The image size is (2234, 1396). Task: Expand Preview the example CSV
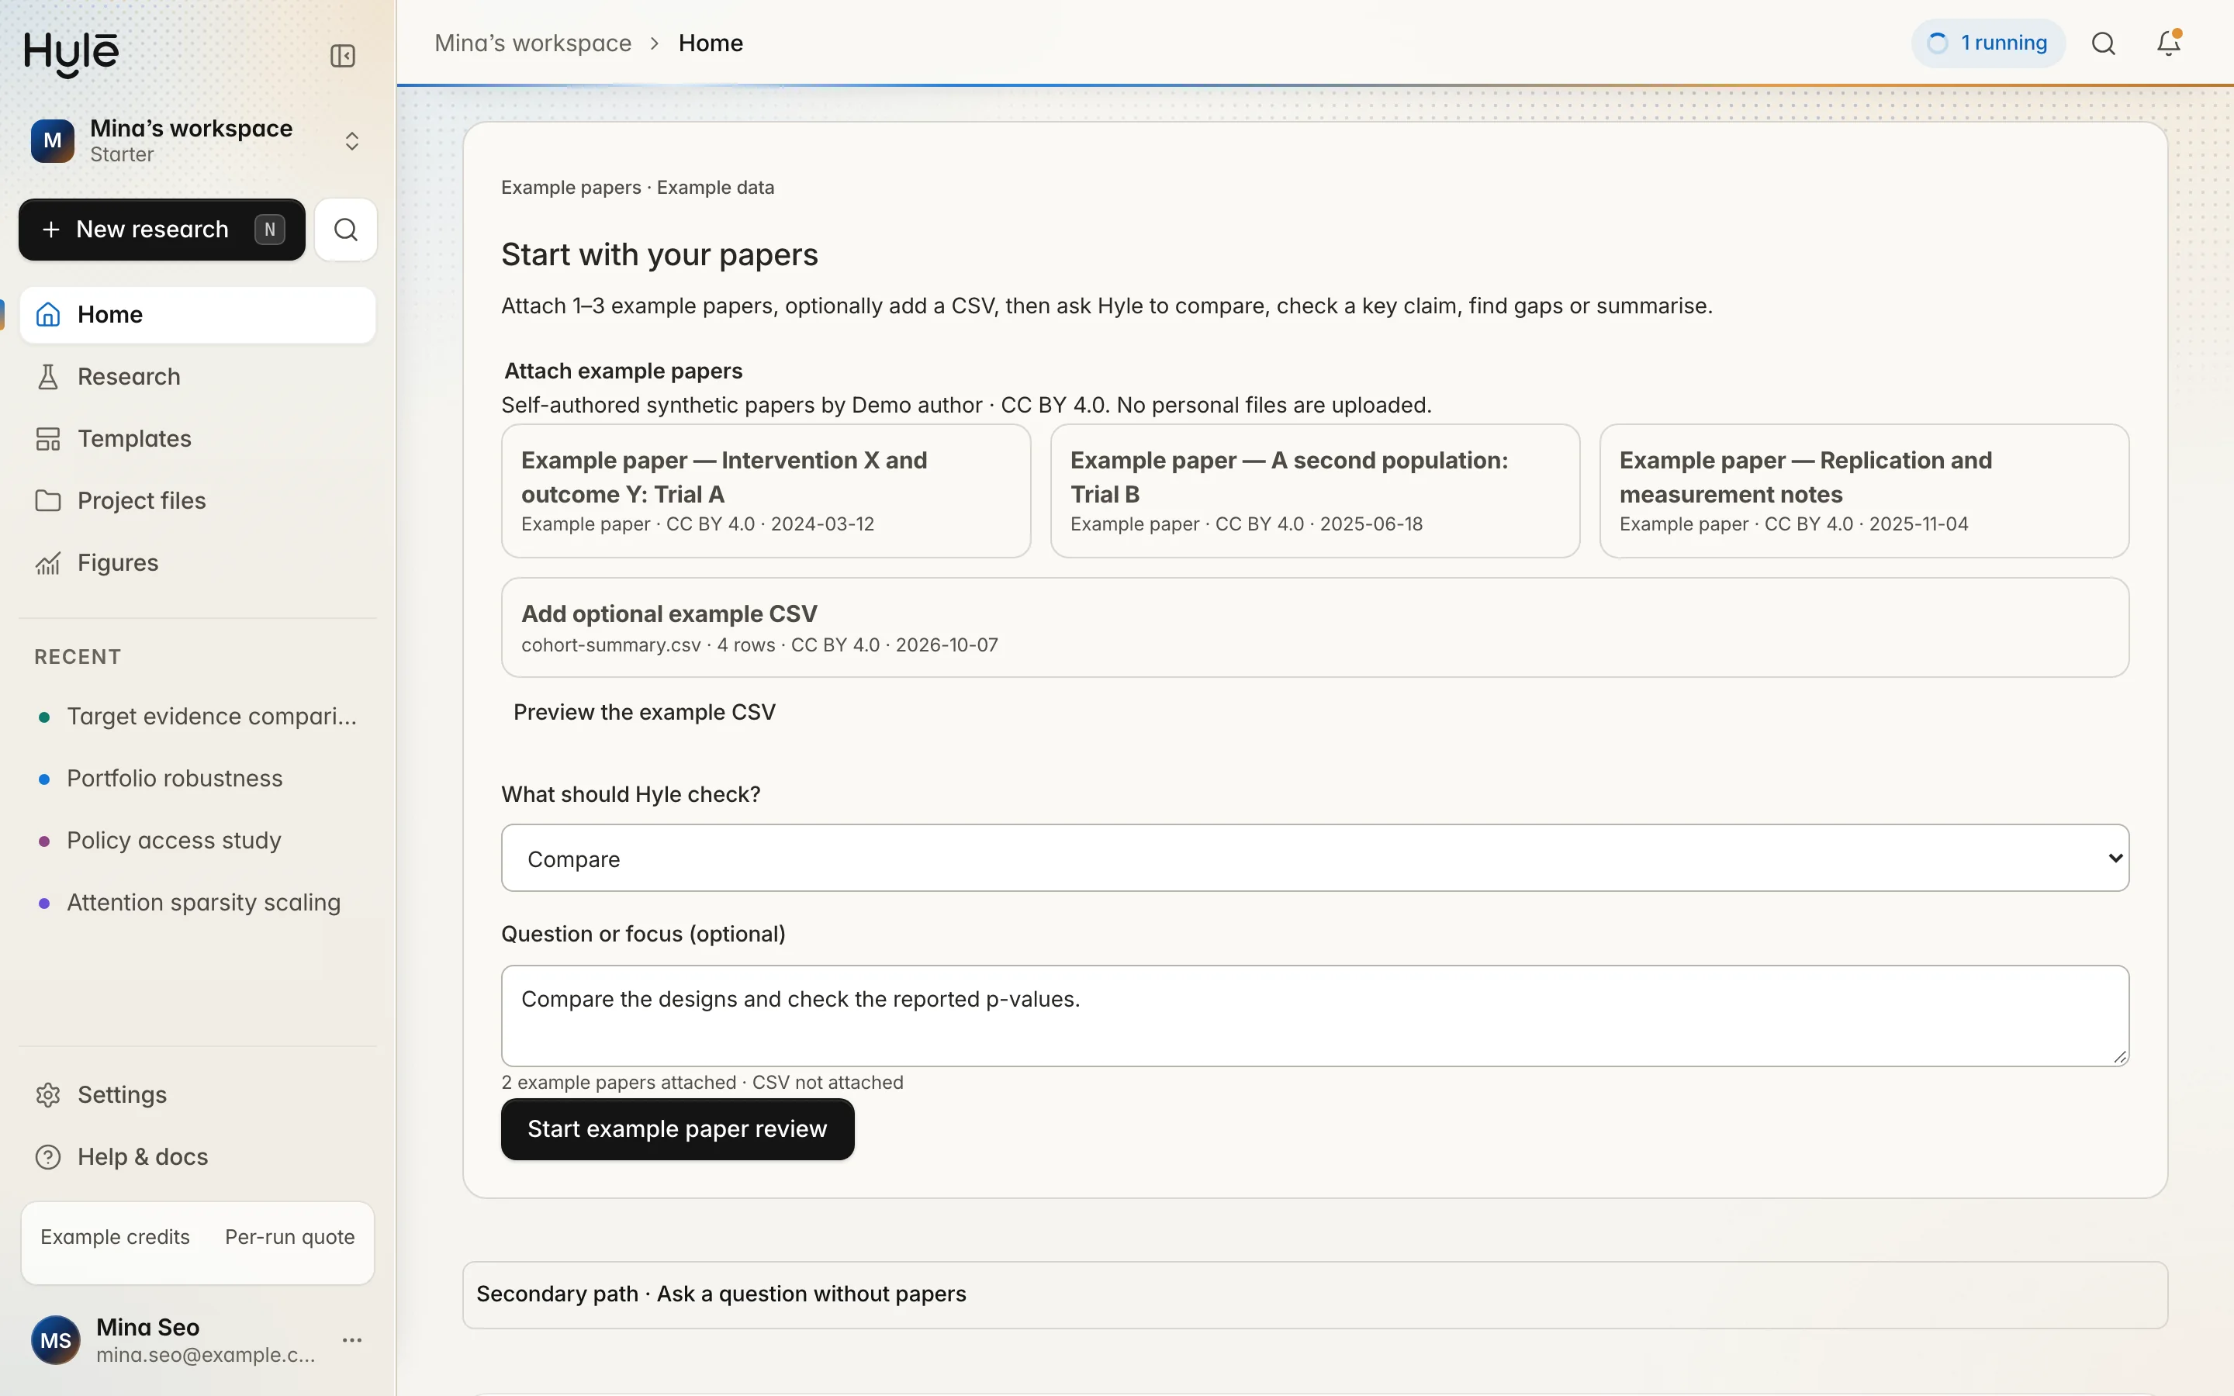coord(645,712)
